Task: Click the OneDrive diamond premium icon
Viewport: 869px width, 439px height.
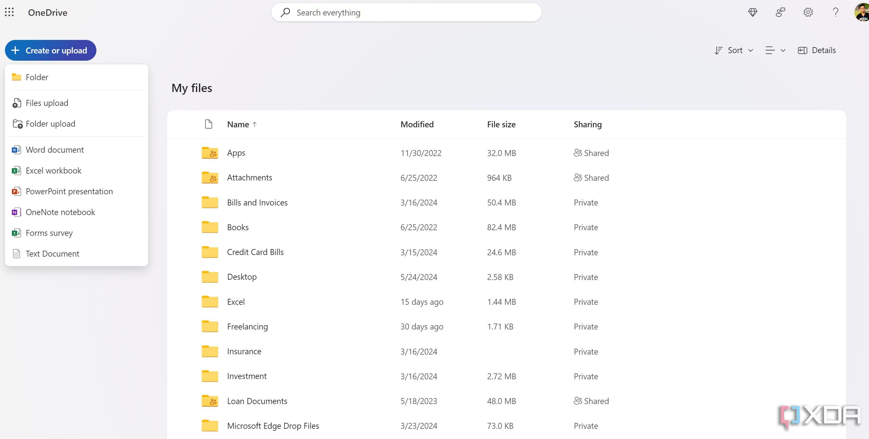Action: (x=753, y=11)
